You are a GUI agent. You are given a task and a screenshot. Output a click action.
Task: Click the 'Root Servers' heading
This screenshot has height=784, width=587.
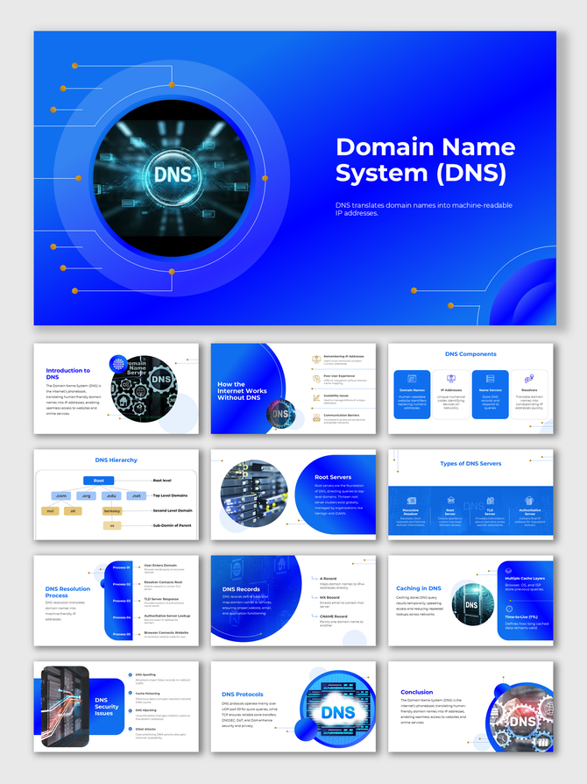pos(333,477)
